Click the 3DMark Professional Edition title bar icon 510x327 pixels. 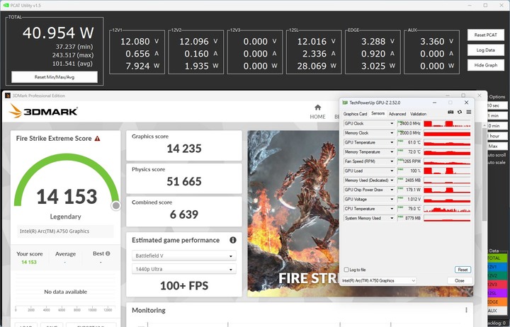[x=8, y=96]
